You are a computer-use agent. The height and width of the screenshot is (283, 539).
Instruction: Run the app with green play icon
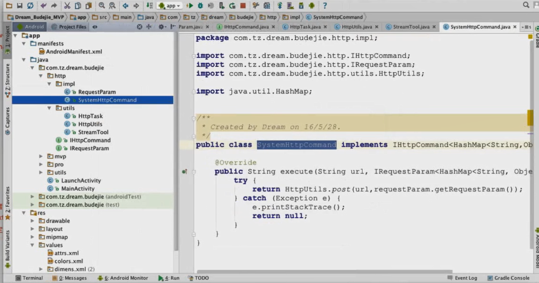click(x=190, y=6)
